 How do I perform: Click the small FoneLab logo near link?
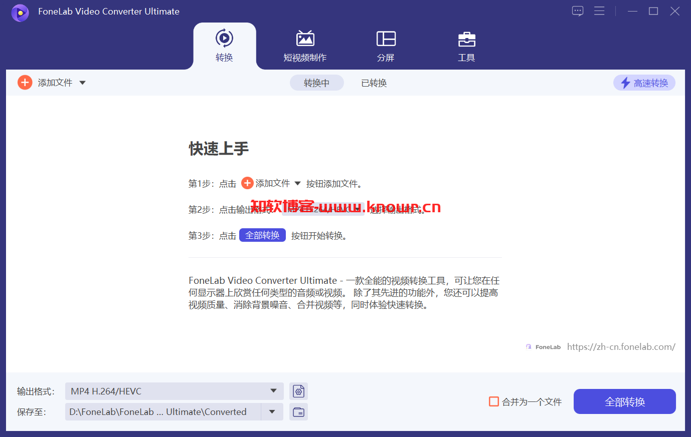pyautogui.click(x=543, y=346)
